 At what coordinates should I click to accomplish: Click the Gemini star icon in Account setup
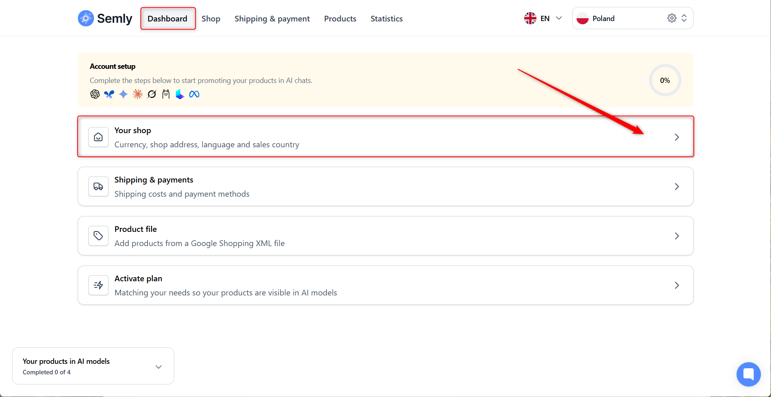pyautogui.click(x=124, y=94)
